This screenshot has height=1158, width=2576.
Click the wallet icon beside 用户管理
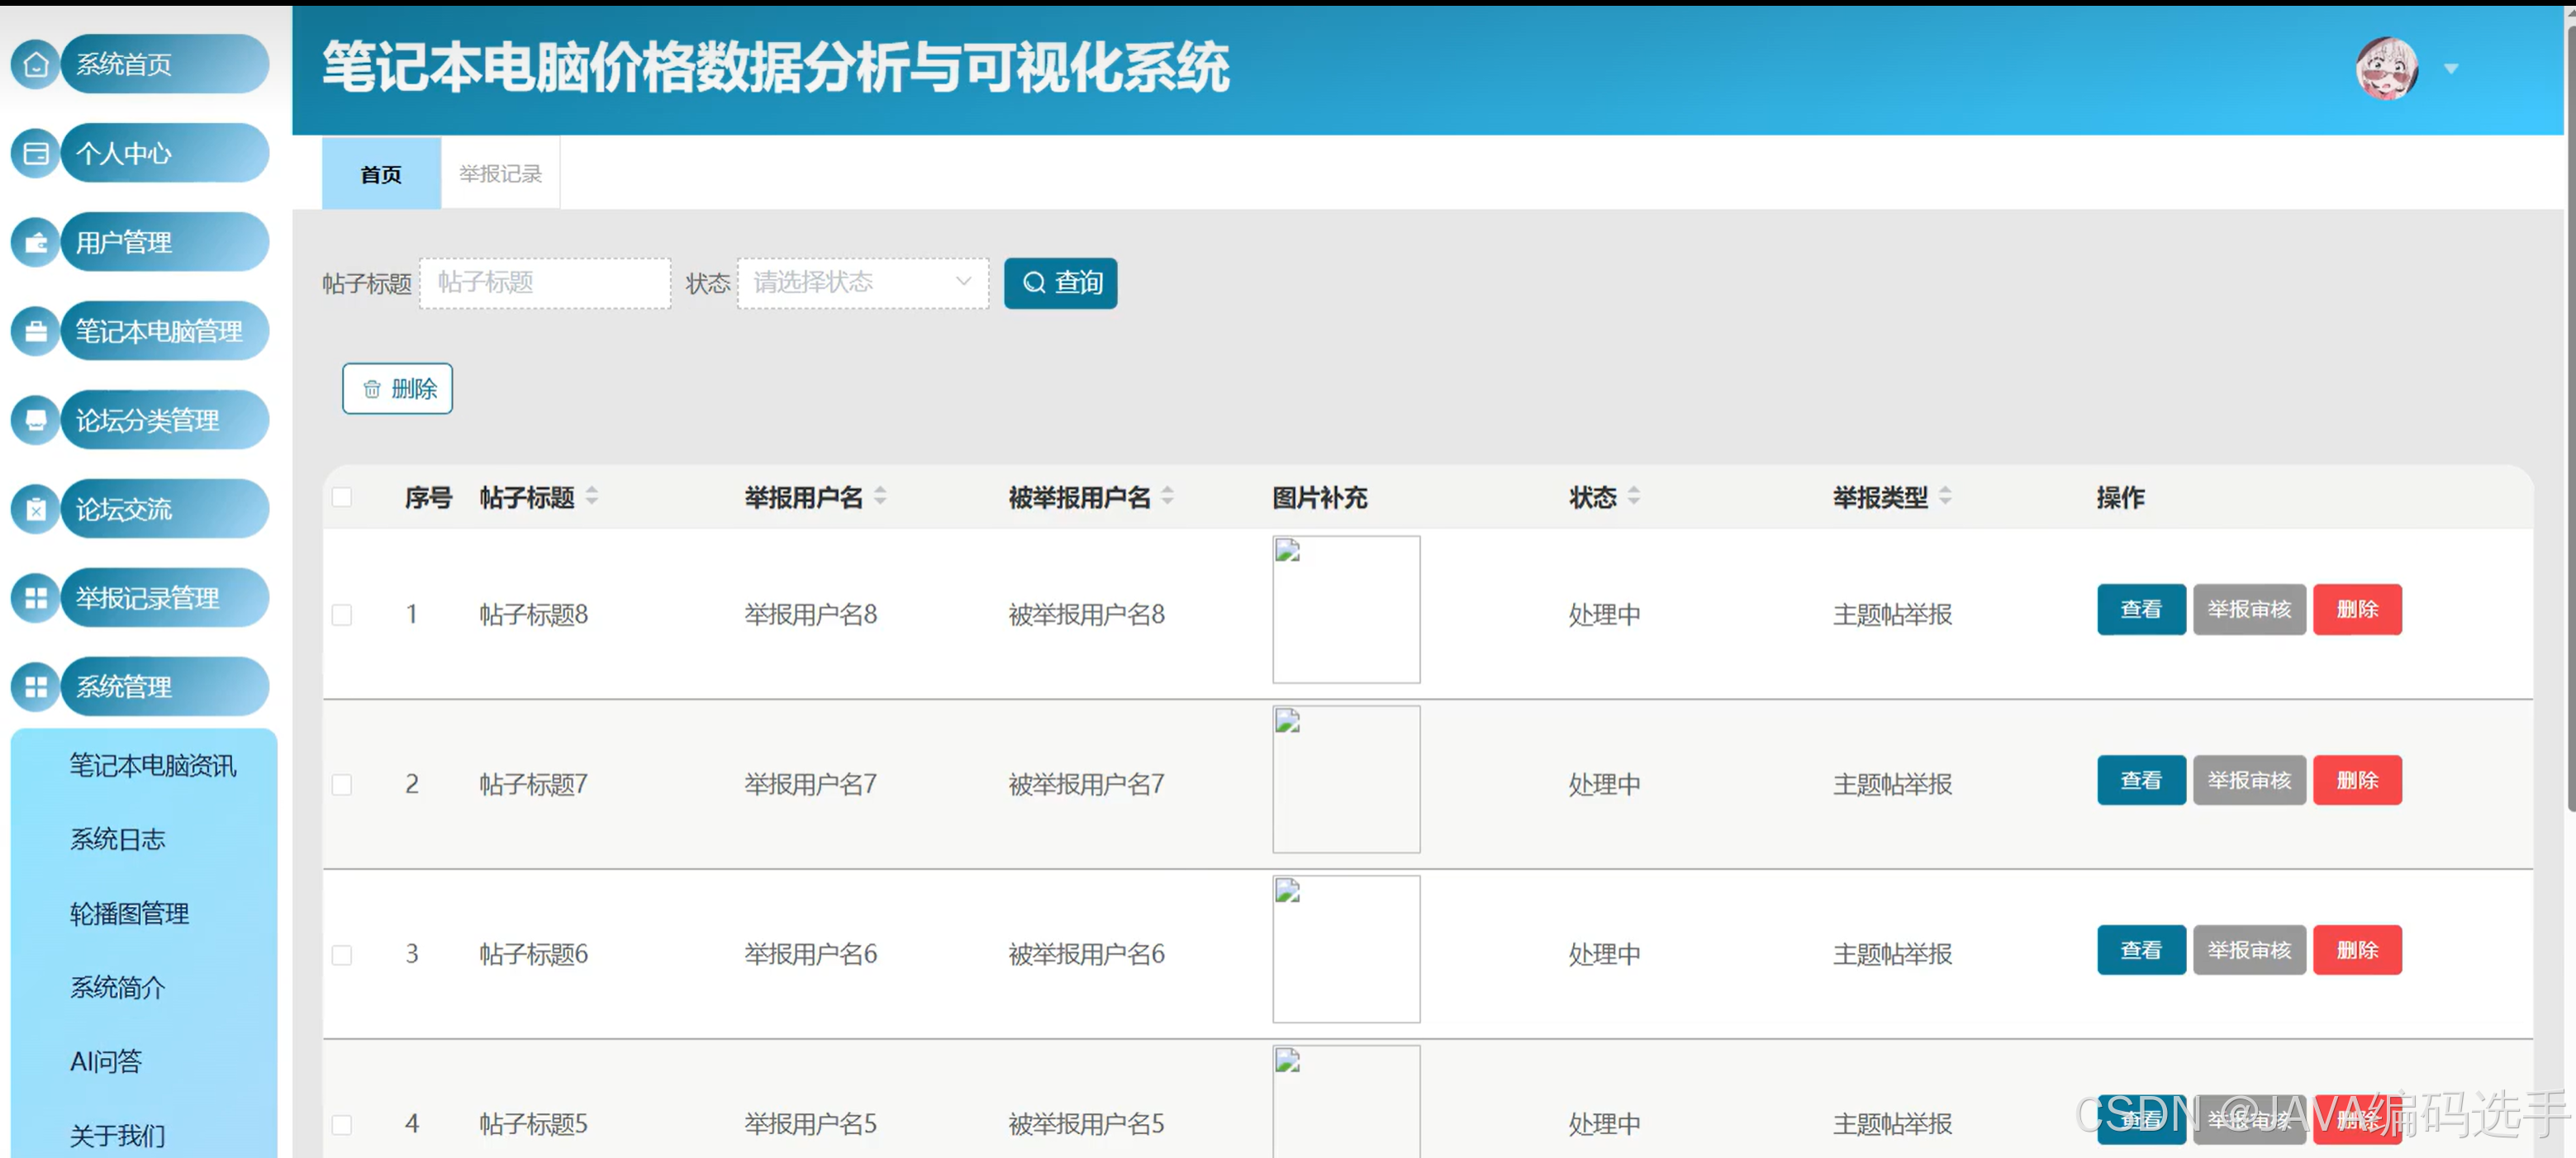click(36, 243)
